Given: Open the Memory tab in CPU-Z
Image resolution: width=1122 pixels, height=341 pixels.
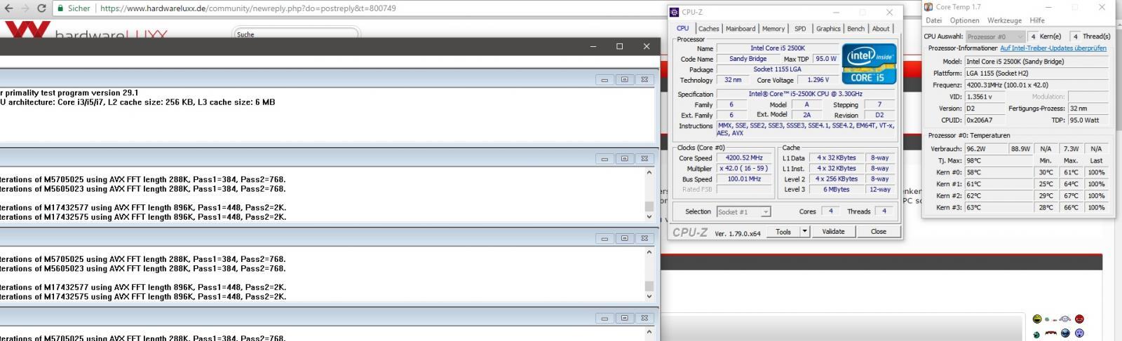Looking at the screenshot, I should click(773, 29).
